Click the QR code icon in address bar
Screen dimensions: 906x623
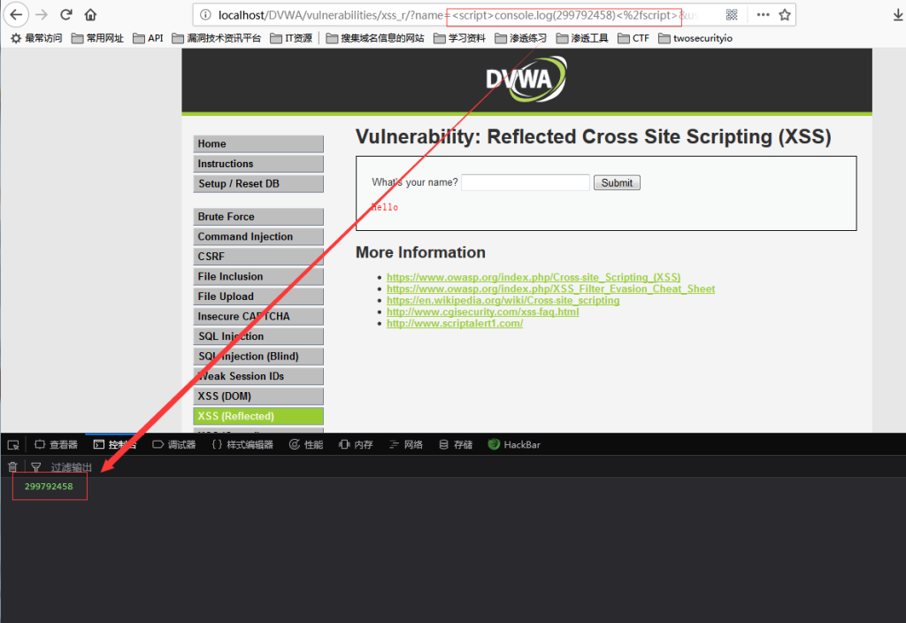[732, 15]
